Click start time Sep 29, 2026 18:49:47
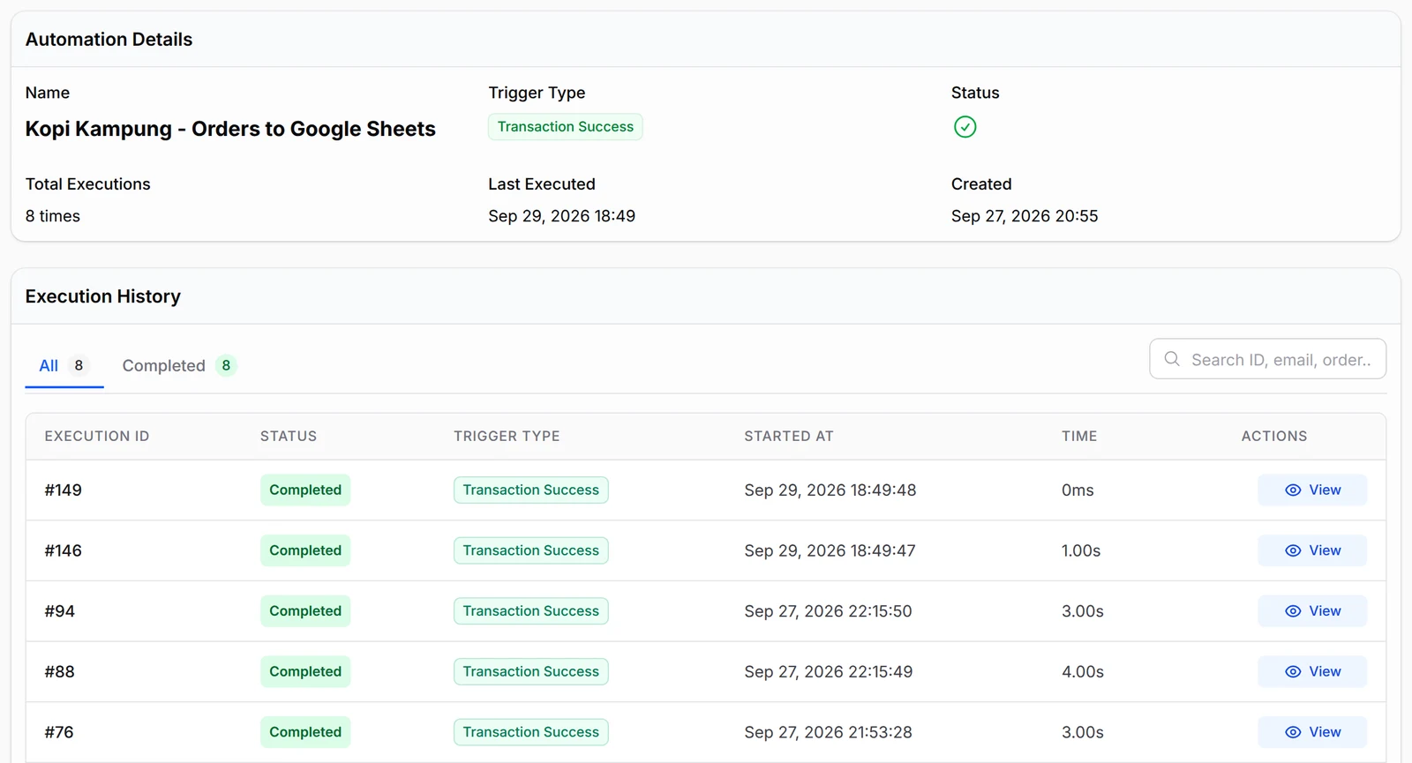The width and height of the screenshot is (1412, 763). coord(830,550)
